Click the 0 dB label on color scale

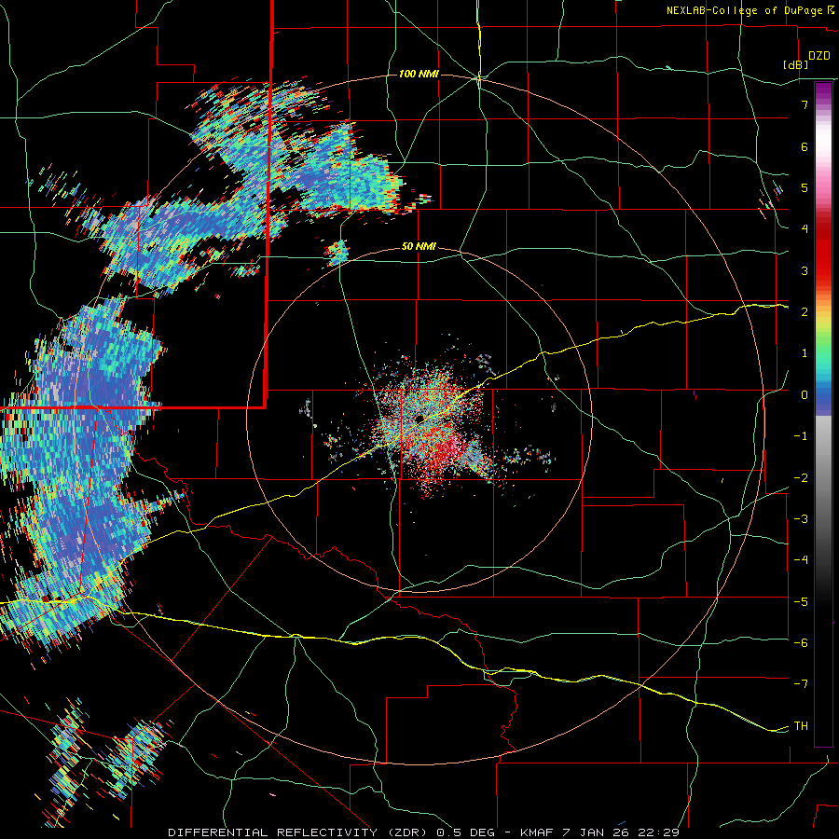[805, 395]
